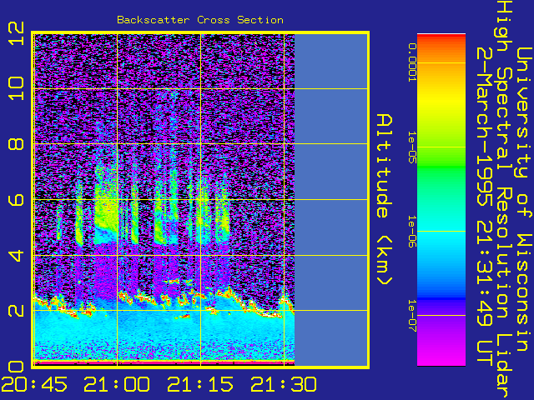Click the 'Backscatter Cross Section' plot title

point(200,20)
